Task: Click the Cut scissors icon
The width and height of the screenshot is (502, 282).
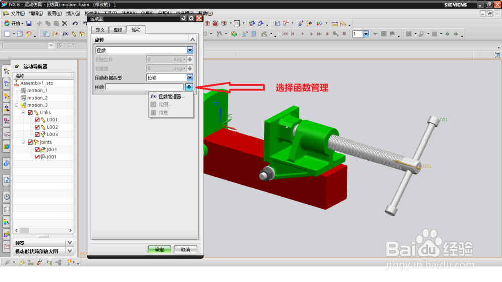Action: pos(39,23)
